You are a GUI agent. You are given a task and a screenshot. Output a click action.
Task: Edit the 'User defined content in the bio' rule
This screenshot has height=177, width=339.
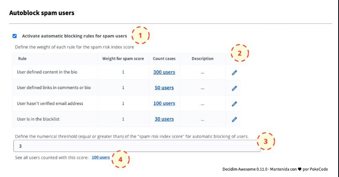coord(235,72)
